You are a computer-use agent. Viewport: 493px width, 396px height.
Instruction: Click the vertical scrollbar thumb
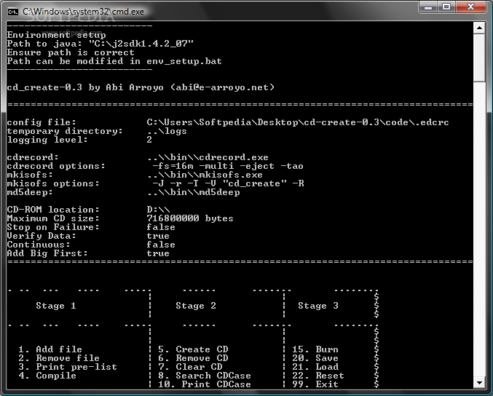(479, 58)
